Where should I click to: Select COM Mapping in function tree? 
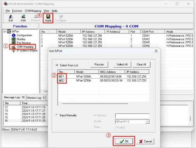[25, 47]
